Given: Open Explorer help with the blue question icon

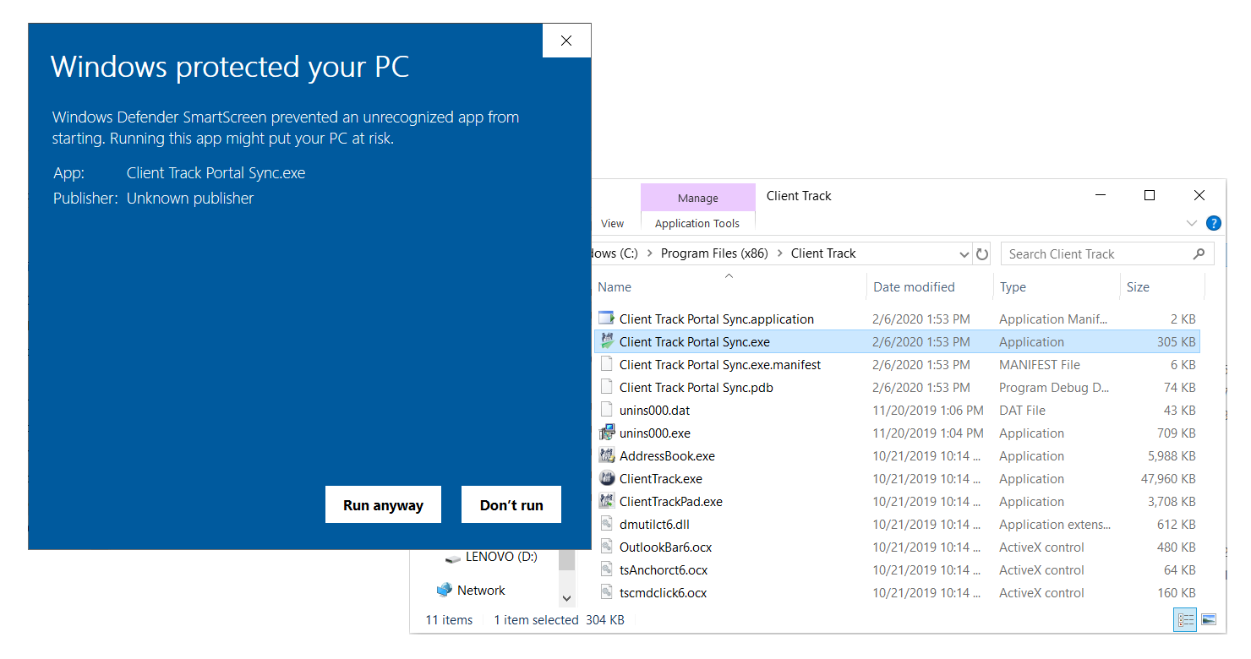Looking at the screenshot, I should point(1213,224).
